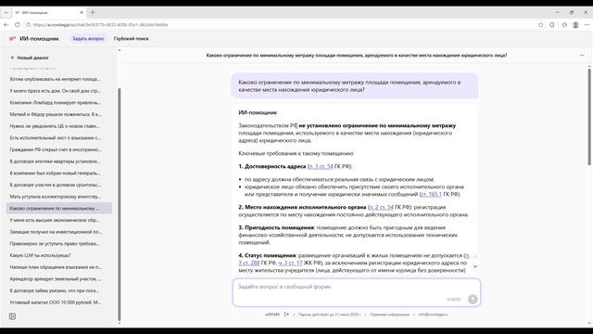Follow the link п. 3 ст. 54
Screen dimensions: 593x334
(321, 166)
